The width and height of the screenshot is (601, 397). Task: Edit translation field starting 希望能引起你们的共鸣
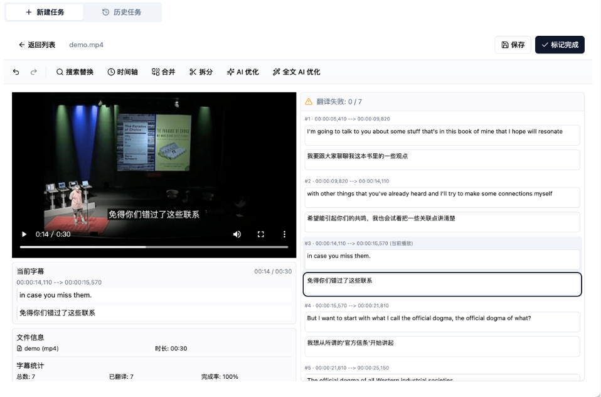click(x=442, y=222)
